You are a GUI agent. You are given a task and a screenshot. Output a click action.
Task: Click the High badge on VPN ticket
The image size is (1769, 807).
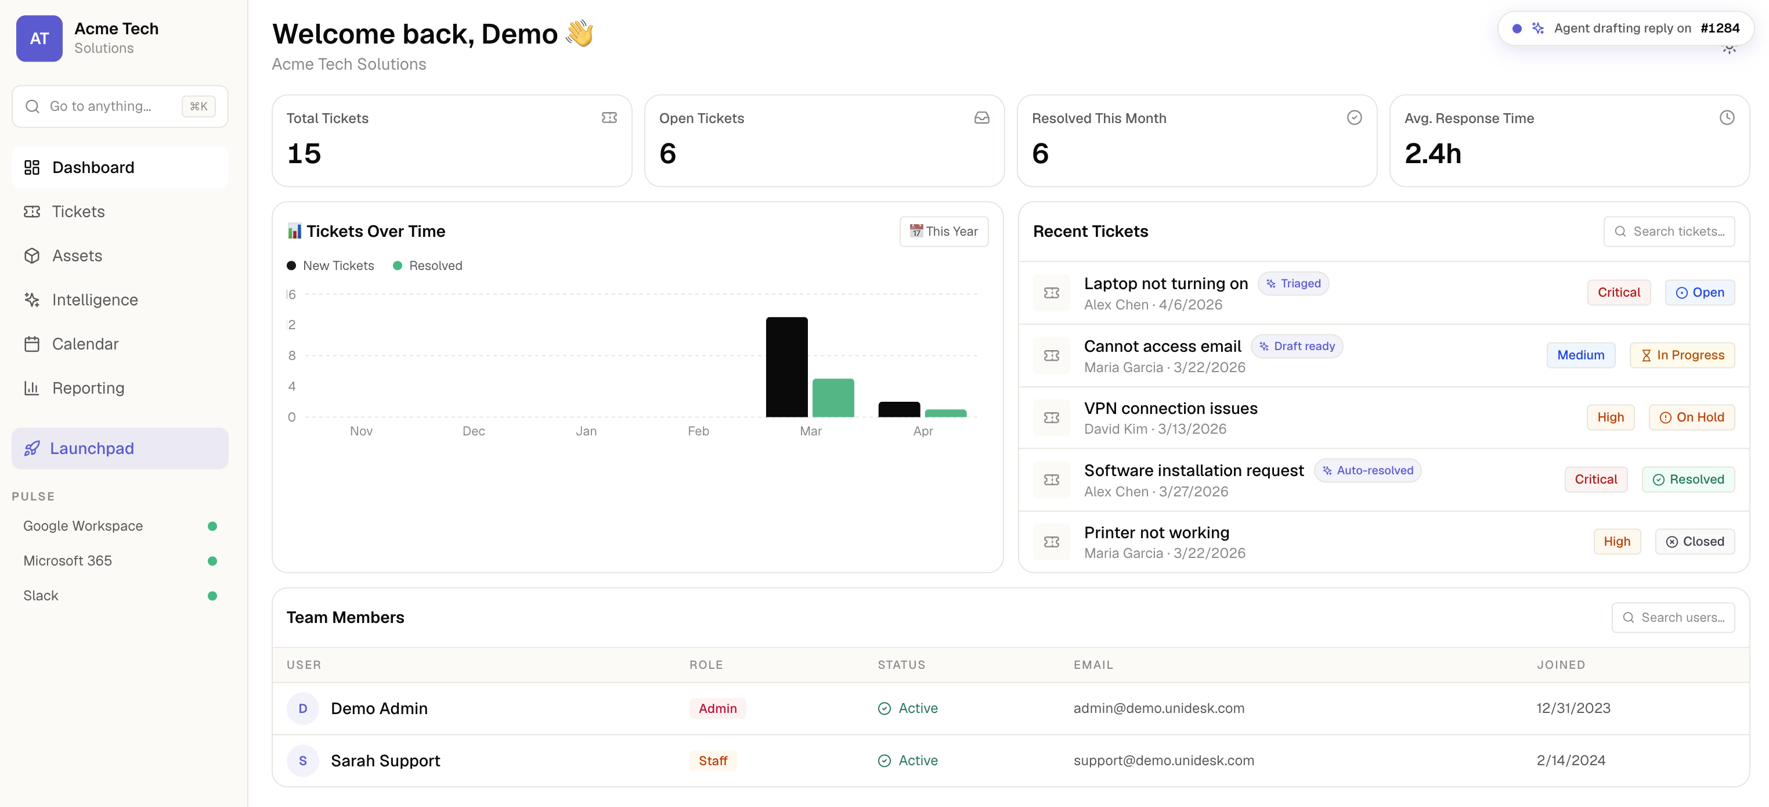click(x=1611, y=417)
